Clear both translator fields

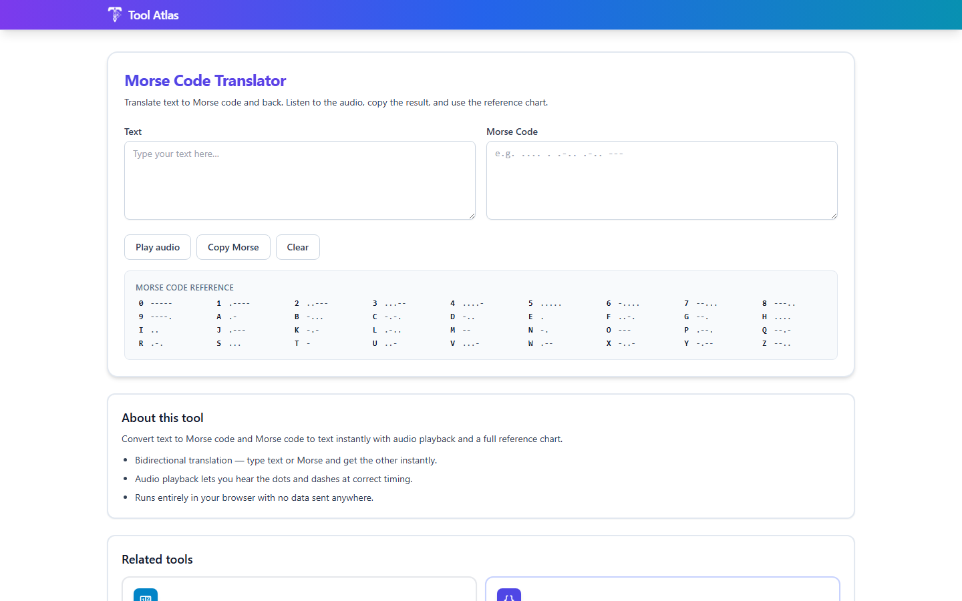point(298,247)
